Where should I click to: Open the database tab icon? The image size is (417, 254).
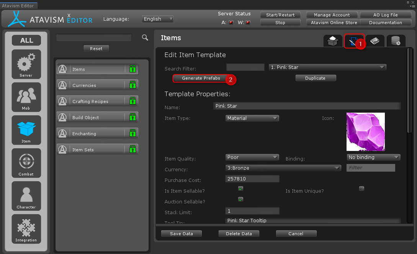pyautogui.click(x=396, y=41)
